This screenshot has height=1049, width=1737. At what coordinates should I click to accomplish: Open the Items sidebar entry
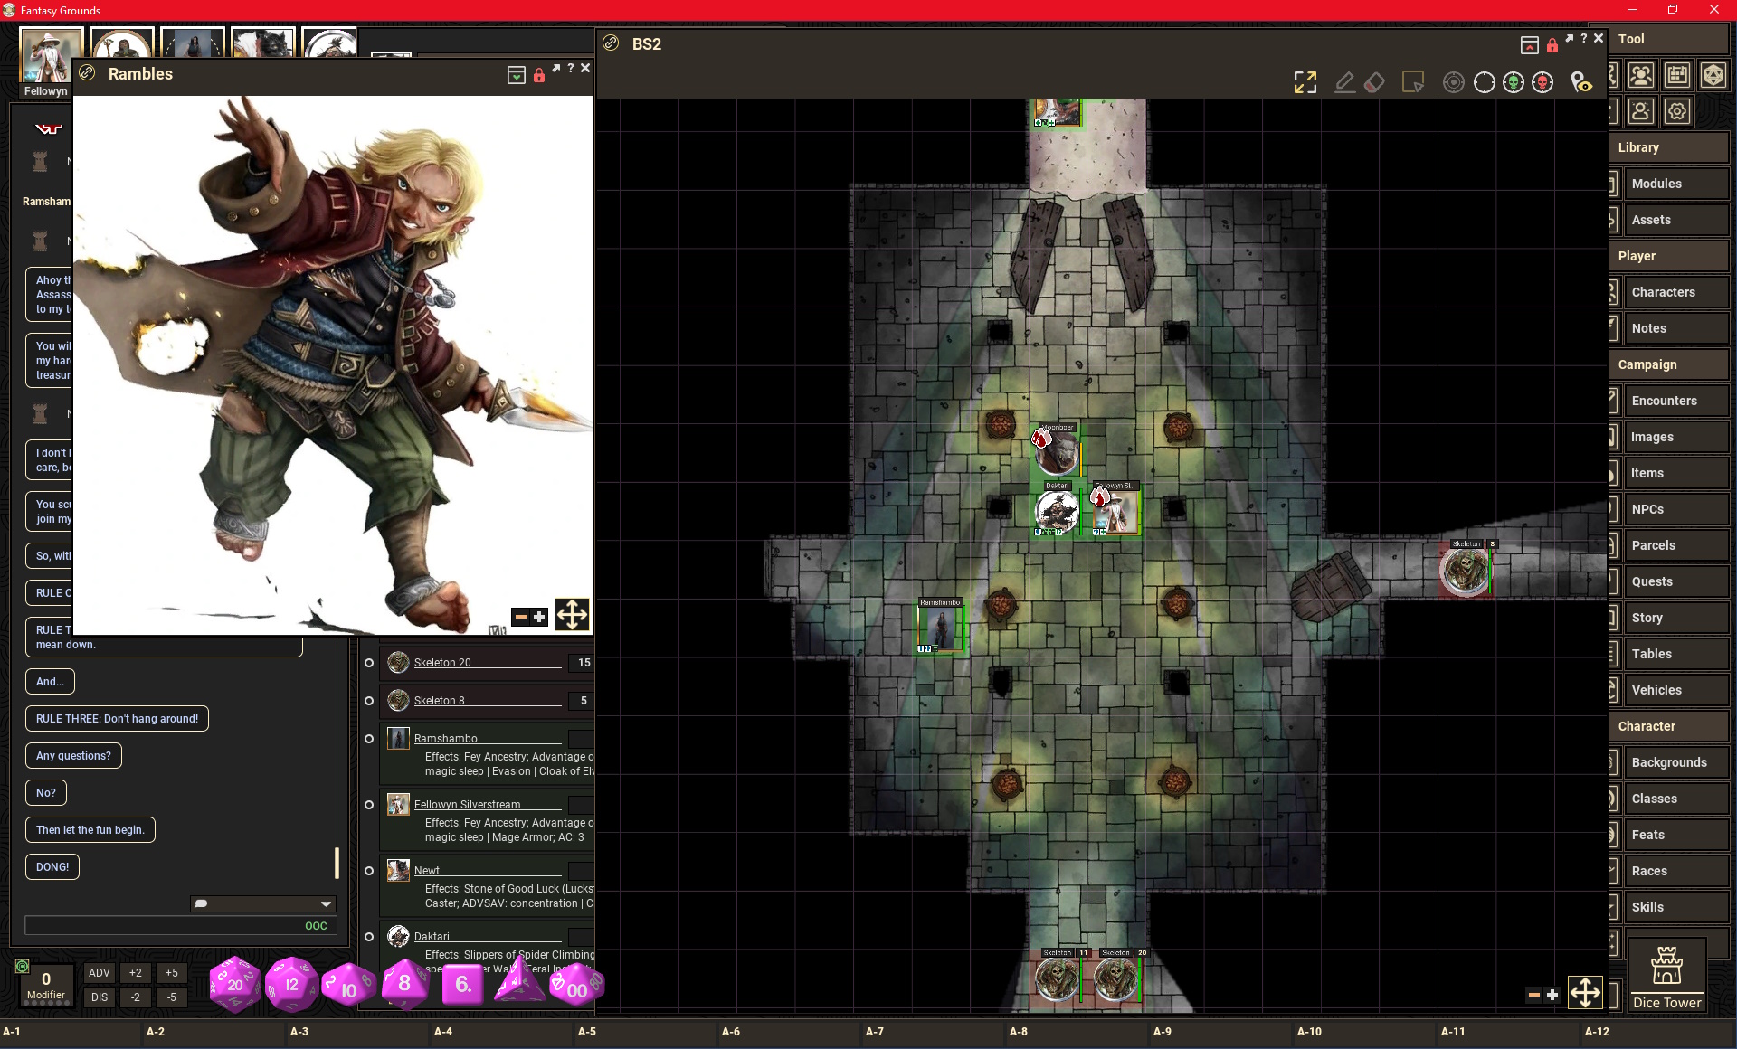pyautogui.click(x=1675, y=473)
